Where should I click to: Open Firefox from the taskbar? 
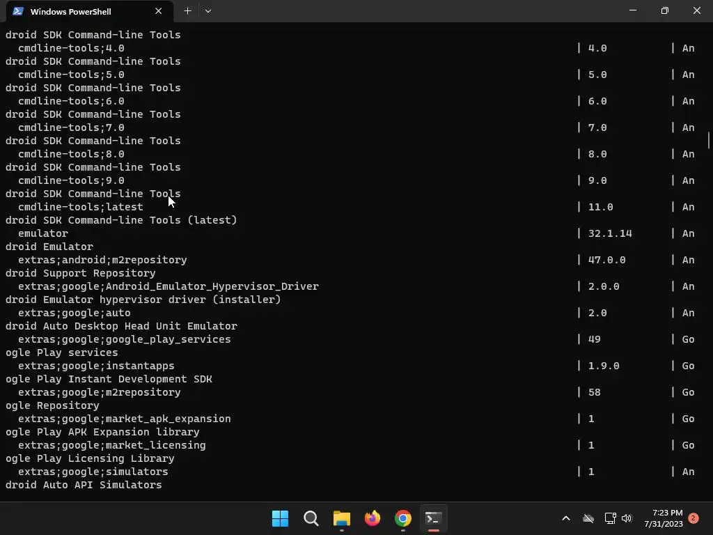coord(373,518)
